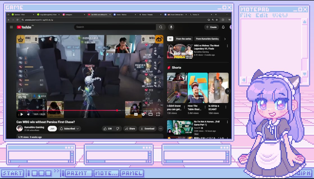Screen dimensions: 314x179
Task: Click the START taskbar button
Action: [12, 173]
